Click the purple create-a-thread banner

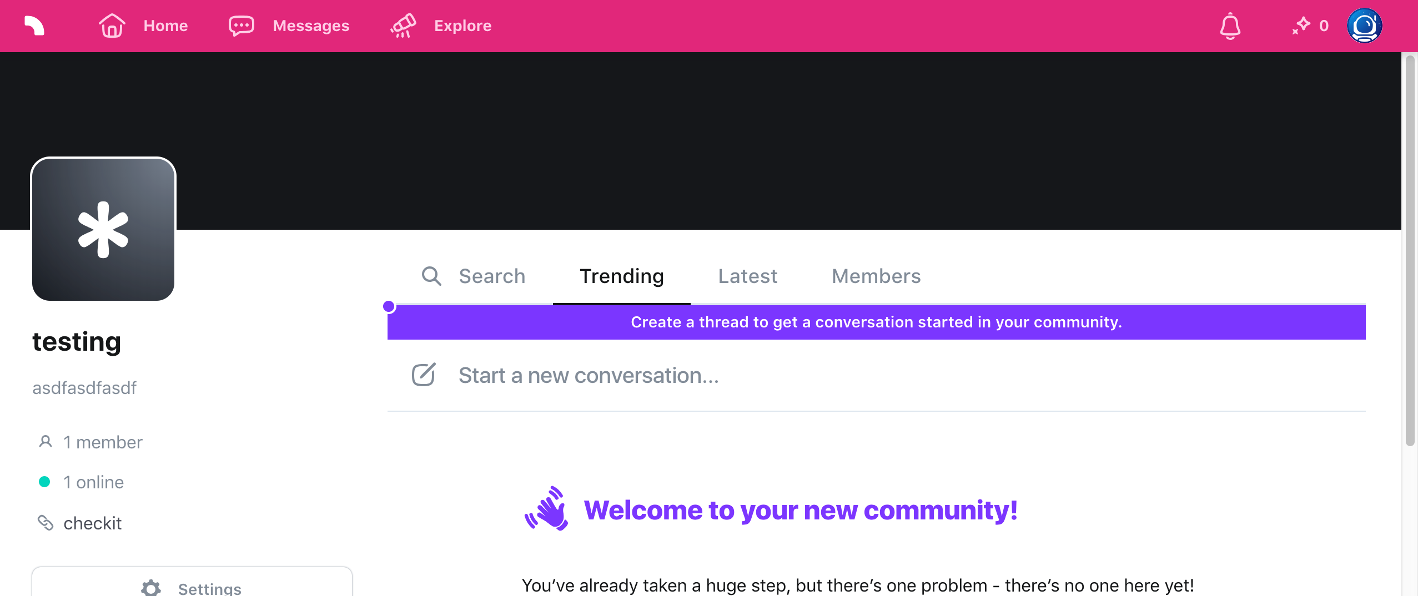click(876, 322)
